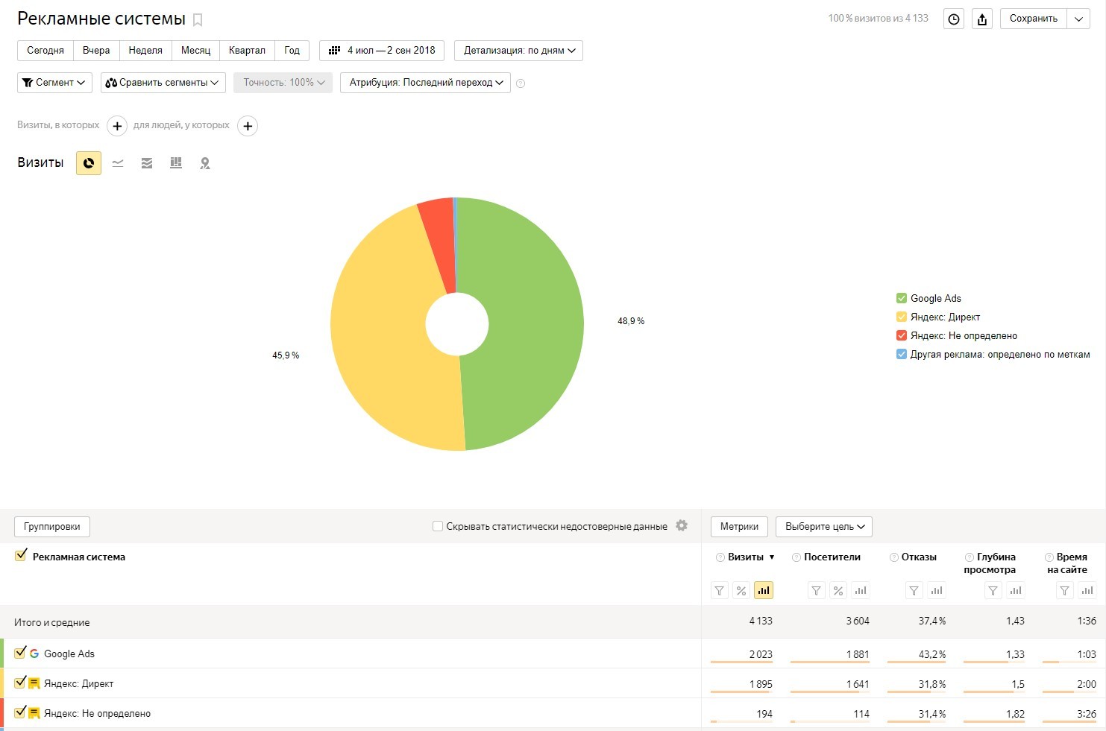Uncheck the Рекламная система header checkbox
The width and height of the screenshot is (1106, 731).
click(x=21, y=555)
